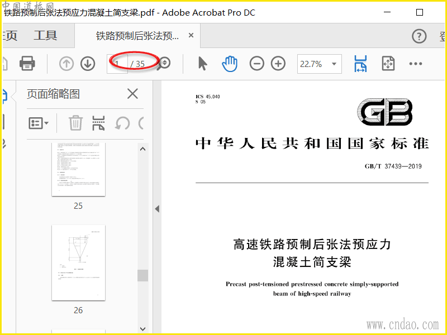Close the 页面缩略图 panel
This screenshot has height=335, width=447.
pyautogui.click(x=132, y=93)
